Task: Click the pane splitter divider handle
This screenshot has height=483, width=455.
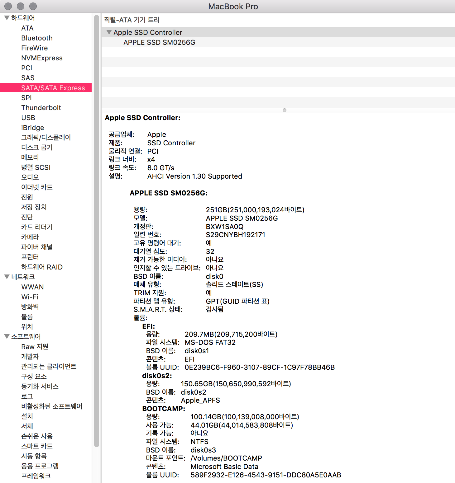Action: [x=284, y=110]
